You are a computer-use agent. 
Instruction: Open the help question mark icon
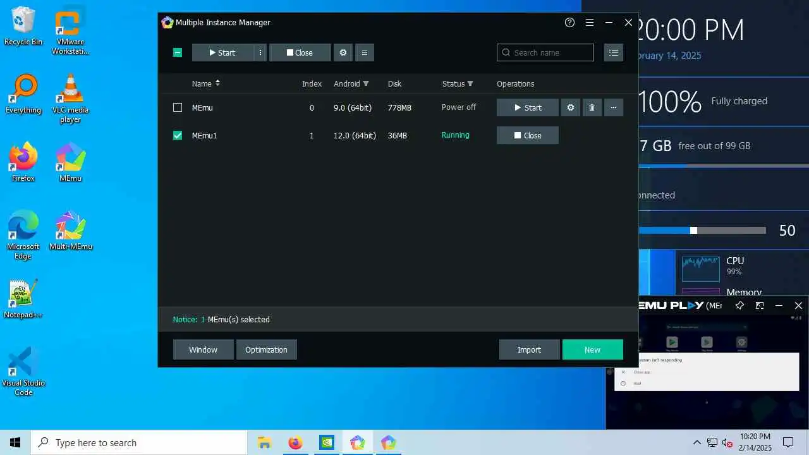569,22
